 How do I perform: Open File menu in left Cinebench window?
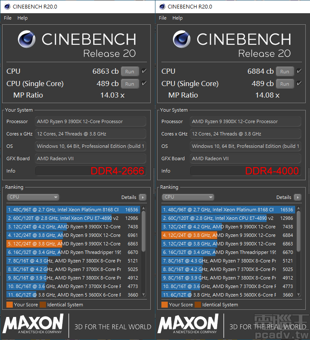click(8, 18)
